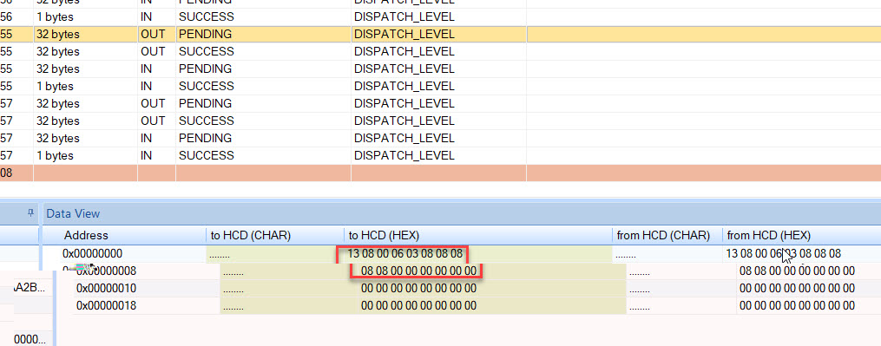Select the 57 32 bytes OUT SUCCESS row

pos(441,121)
